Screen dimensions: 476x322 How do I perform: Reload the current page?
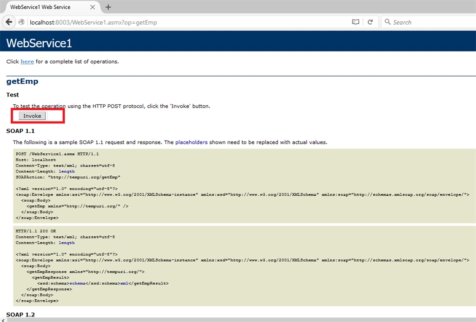pos(370,22)
